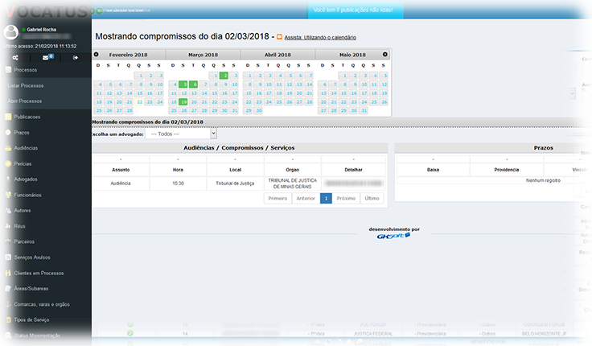This screenshot has height=346, width=592.
Task: Open the mail messages icon in sidebar
Action: tap(47, 57)
